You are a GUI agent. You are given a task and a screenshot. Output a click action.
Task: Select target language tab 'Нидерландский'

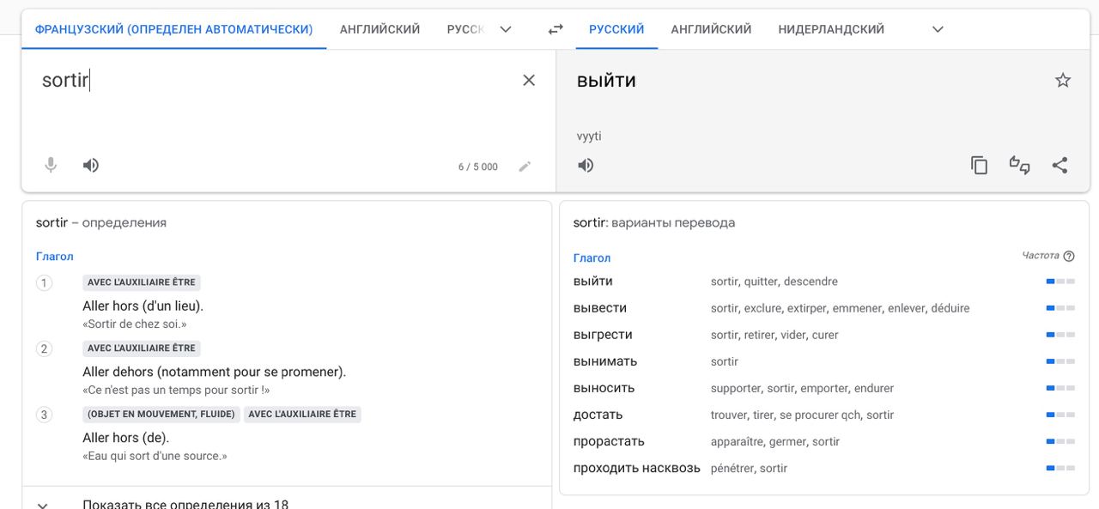830,29
